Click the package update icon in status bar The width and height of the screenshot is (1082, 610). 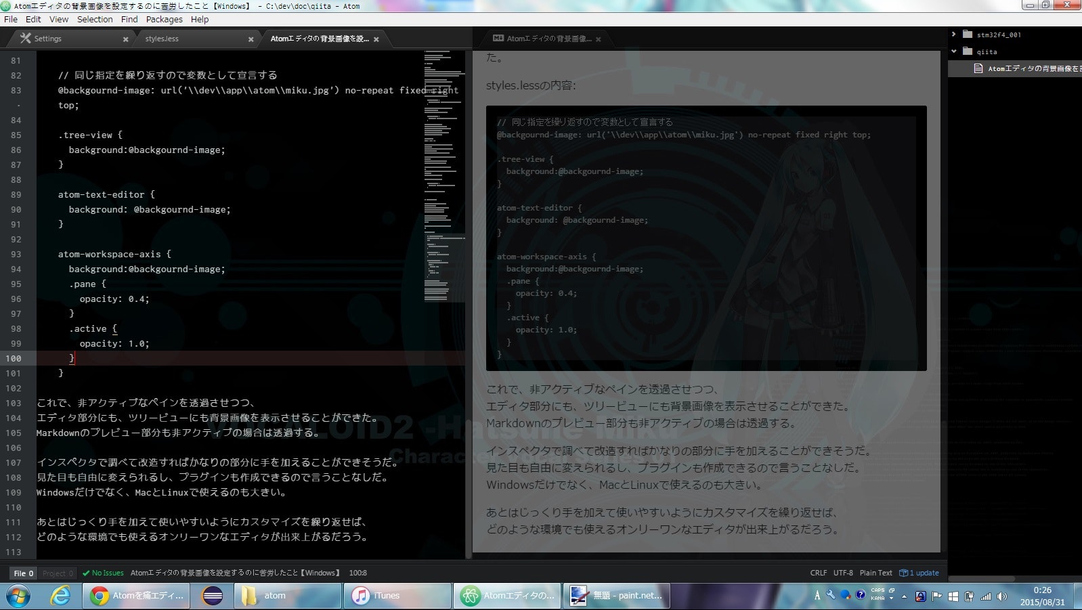pos(903,573)
